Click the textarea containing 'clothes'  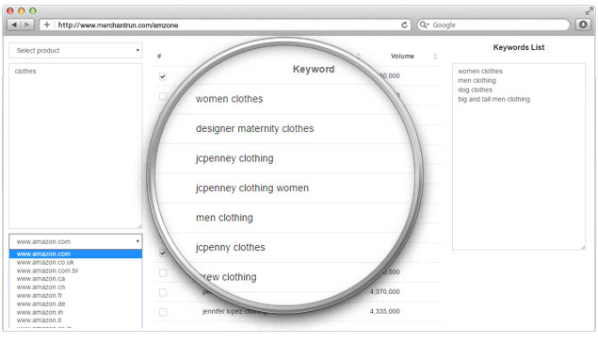pyautogui.click(x=75, y=146)
